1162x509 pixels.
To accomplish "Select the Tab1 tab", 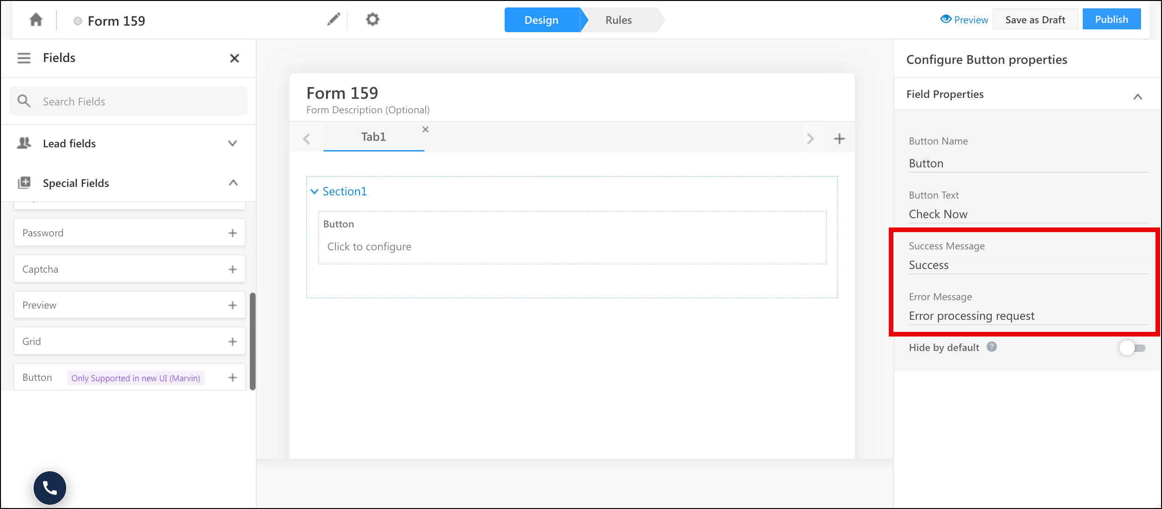I will (x=373, y=137).
